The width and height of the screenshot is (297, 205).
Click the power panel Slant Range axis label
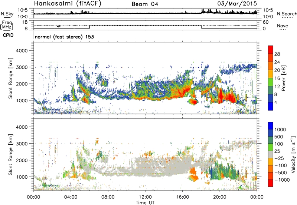(x=10, y=78)
